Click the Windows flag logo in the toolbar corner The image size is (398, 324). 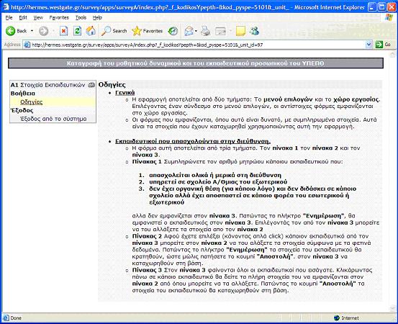[x=389, y=17]
